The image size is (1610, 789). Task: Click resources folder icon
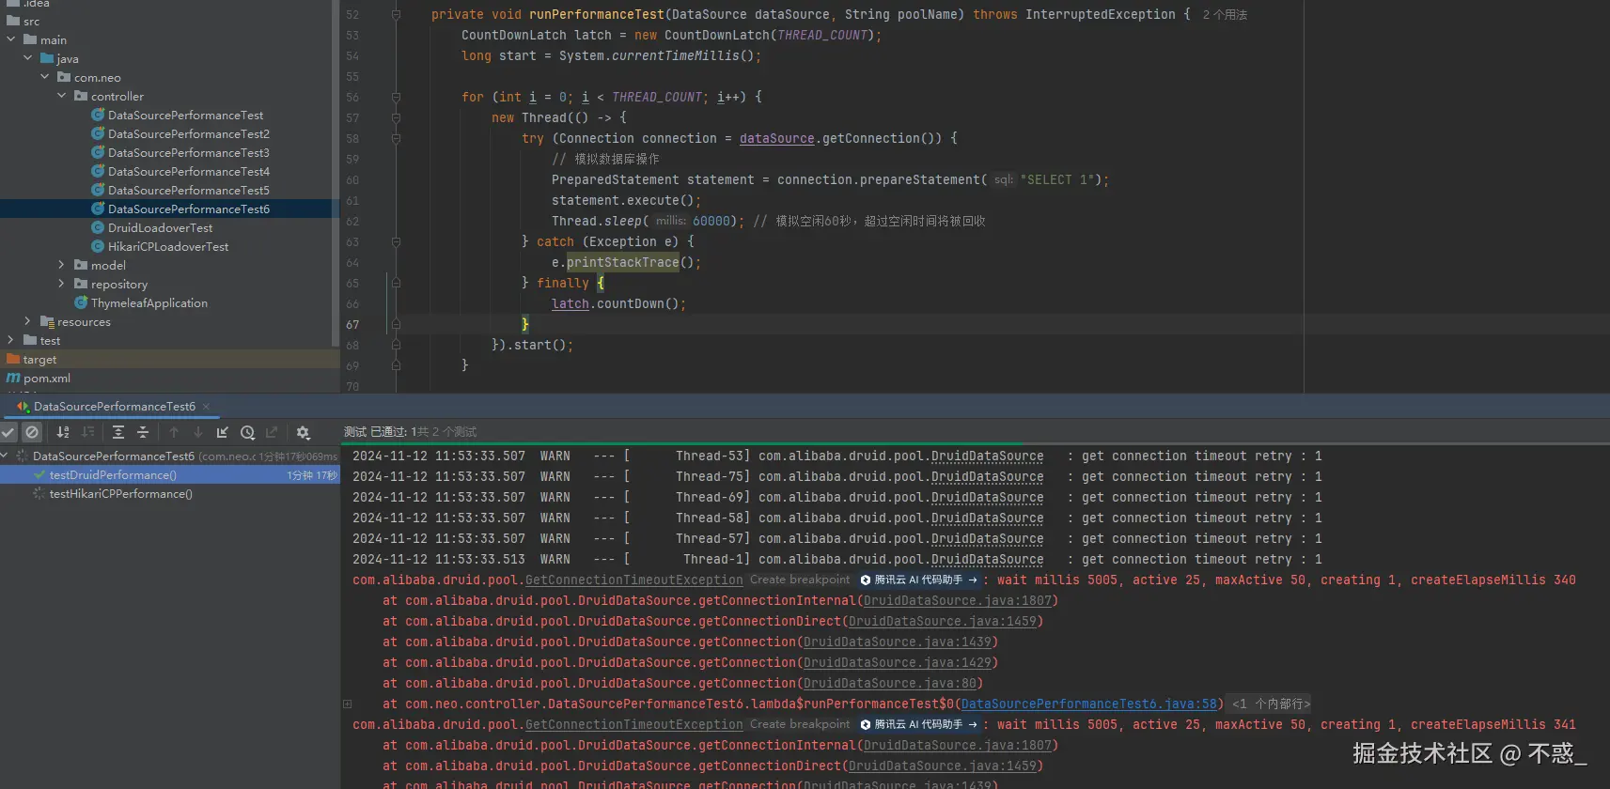[x=47, y=321]
